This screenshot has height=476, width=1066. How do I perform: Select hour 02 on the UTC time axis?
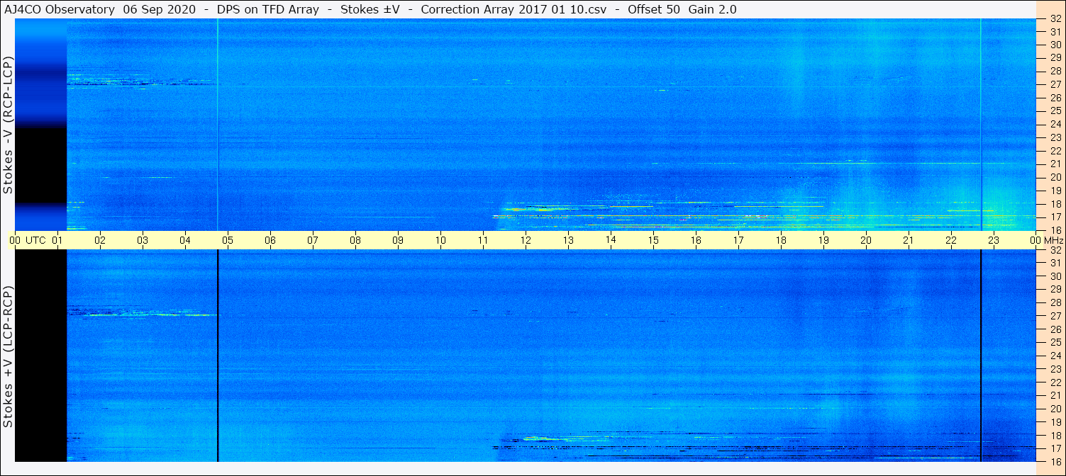pyautogui.click(x=100, y=240)
